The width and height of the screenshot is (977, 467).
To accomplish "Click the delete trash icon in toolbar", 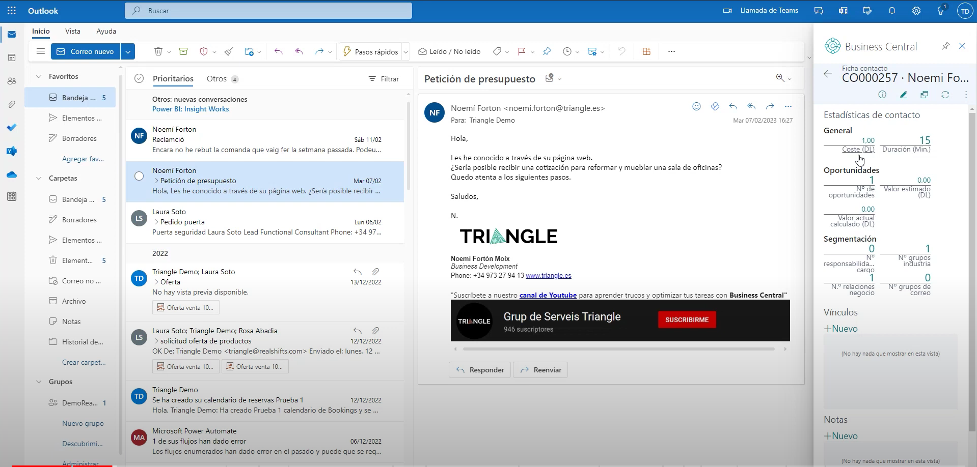I will 158,51.
